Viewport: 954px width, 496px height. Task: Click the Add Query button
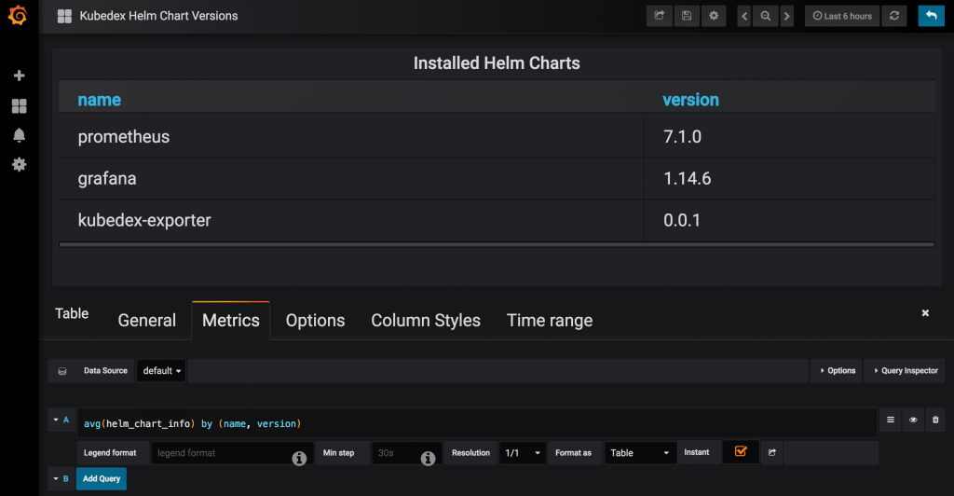(101, 478)
